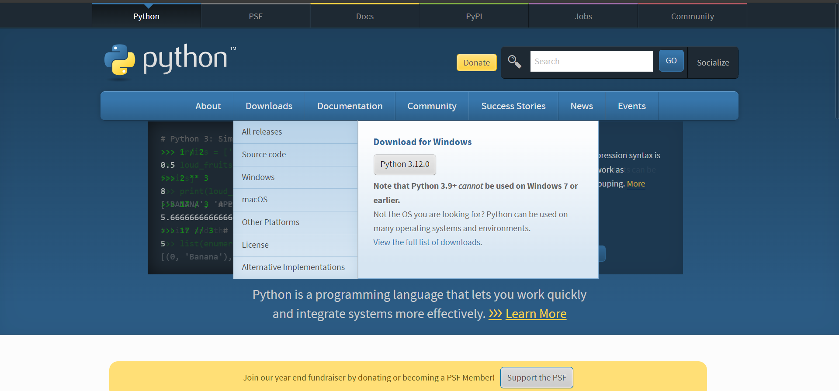Open the Events navigation menu
The image size is (839, 391).
(631, 106)
